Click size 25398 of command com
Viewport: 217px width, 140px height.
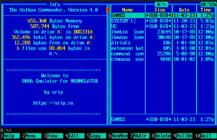click(164, 54)
